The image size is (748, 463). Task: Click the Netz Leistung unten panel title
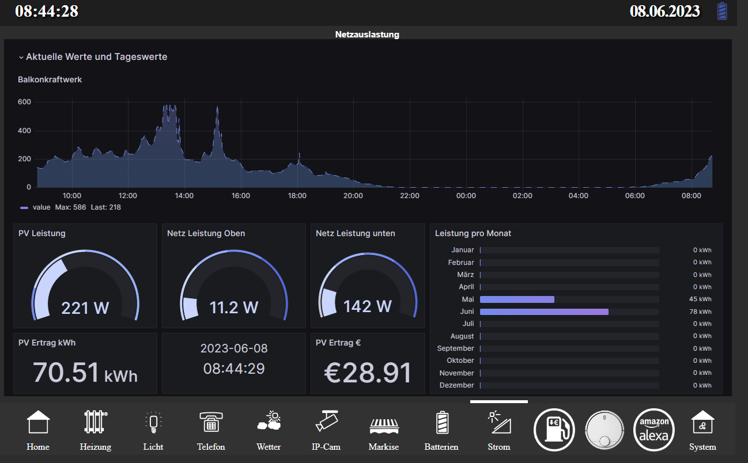click(x=356, y=233)
